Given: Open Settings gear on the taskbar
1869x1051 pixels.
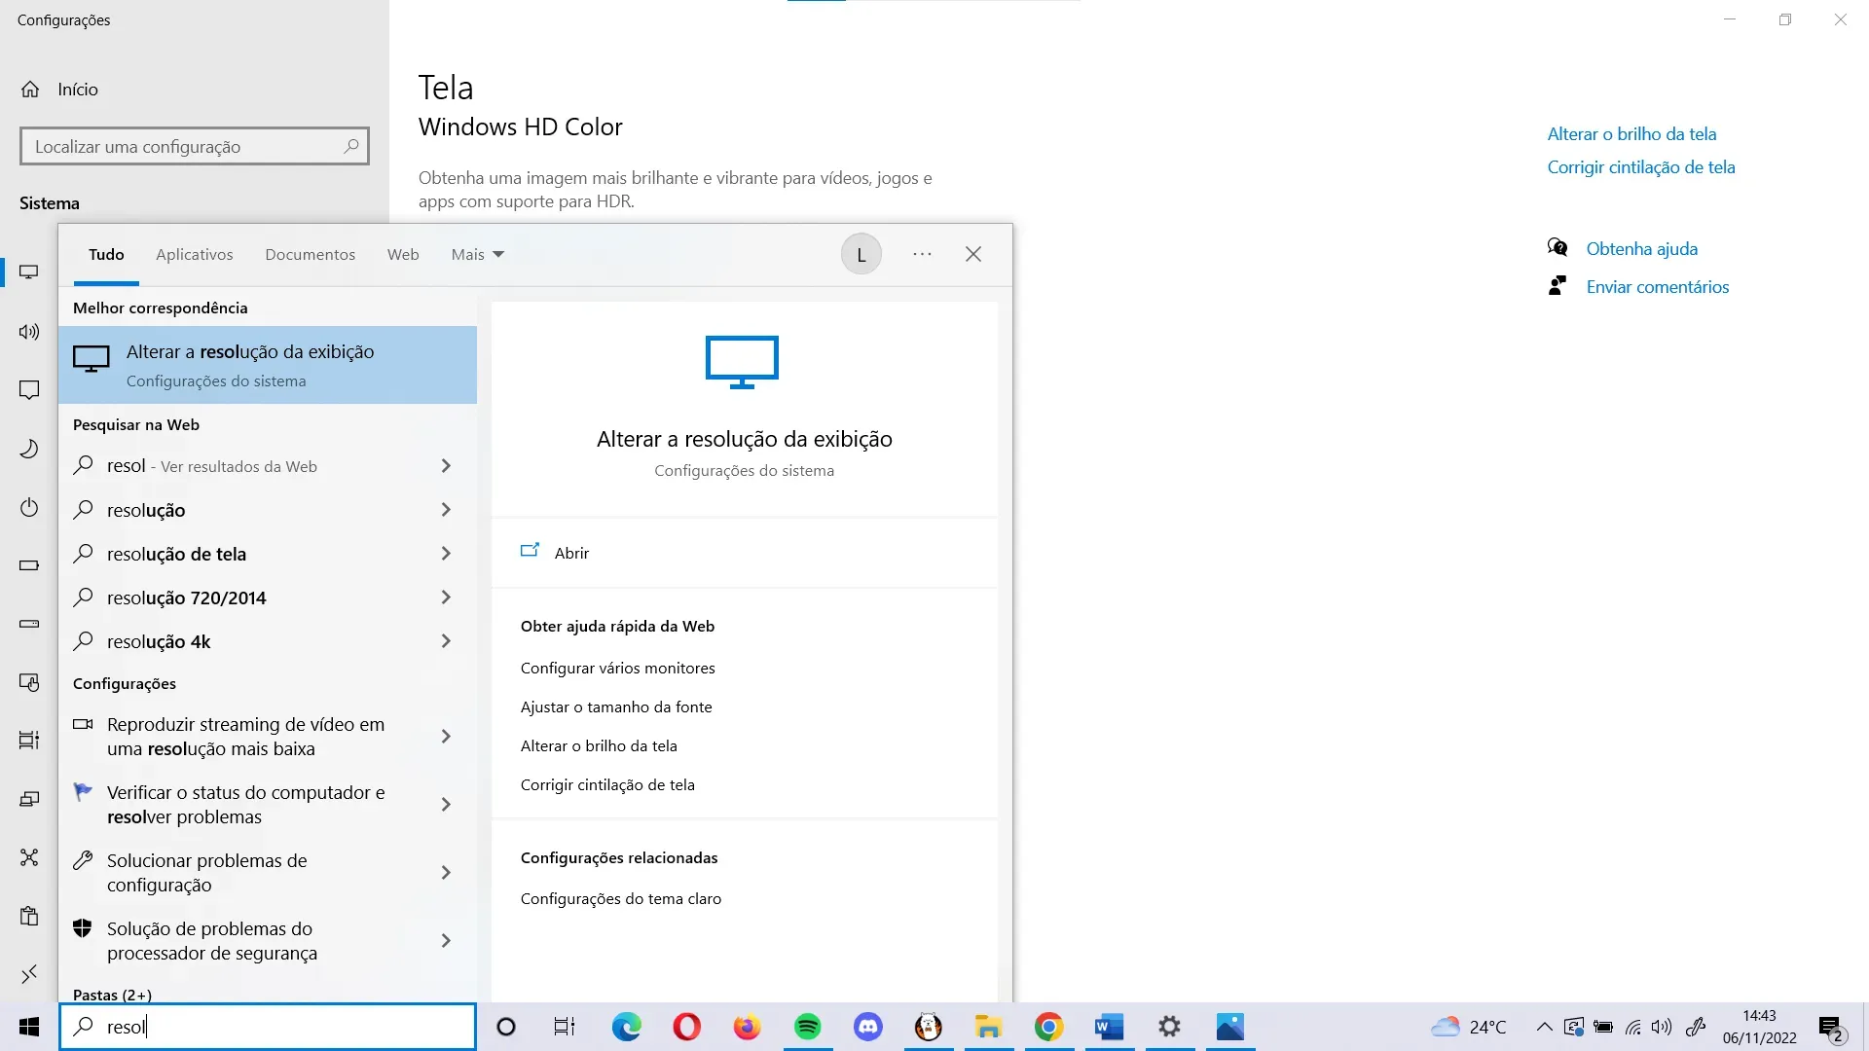Looking at the screenshot, I should tap(1170, 1027).
